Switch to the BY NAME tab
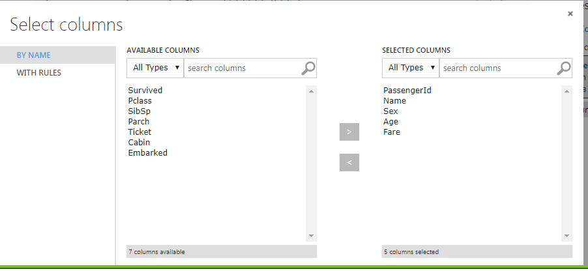This screenshot has width=588, height=269. 34,55
